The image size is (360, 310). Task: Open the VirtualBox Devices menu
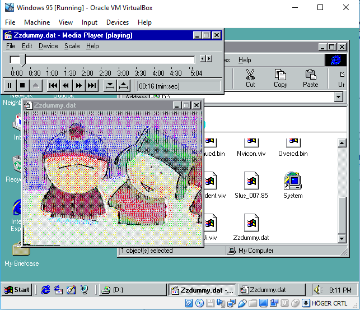[x=118, y=22]
